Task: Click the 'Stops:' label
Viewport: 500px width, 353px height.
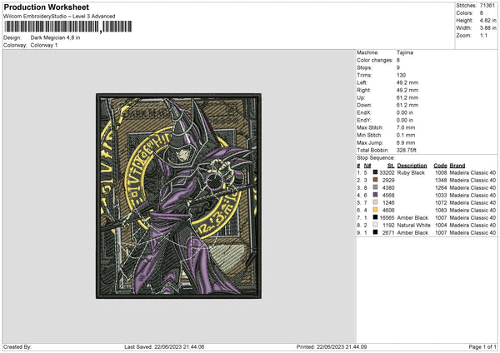Action: tap(364, 67)
